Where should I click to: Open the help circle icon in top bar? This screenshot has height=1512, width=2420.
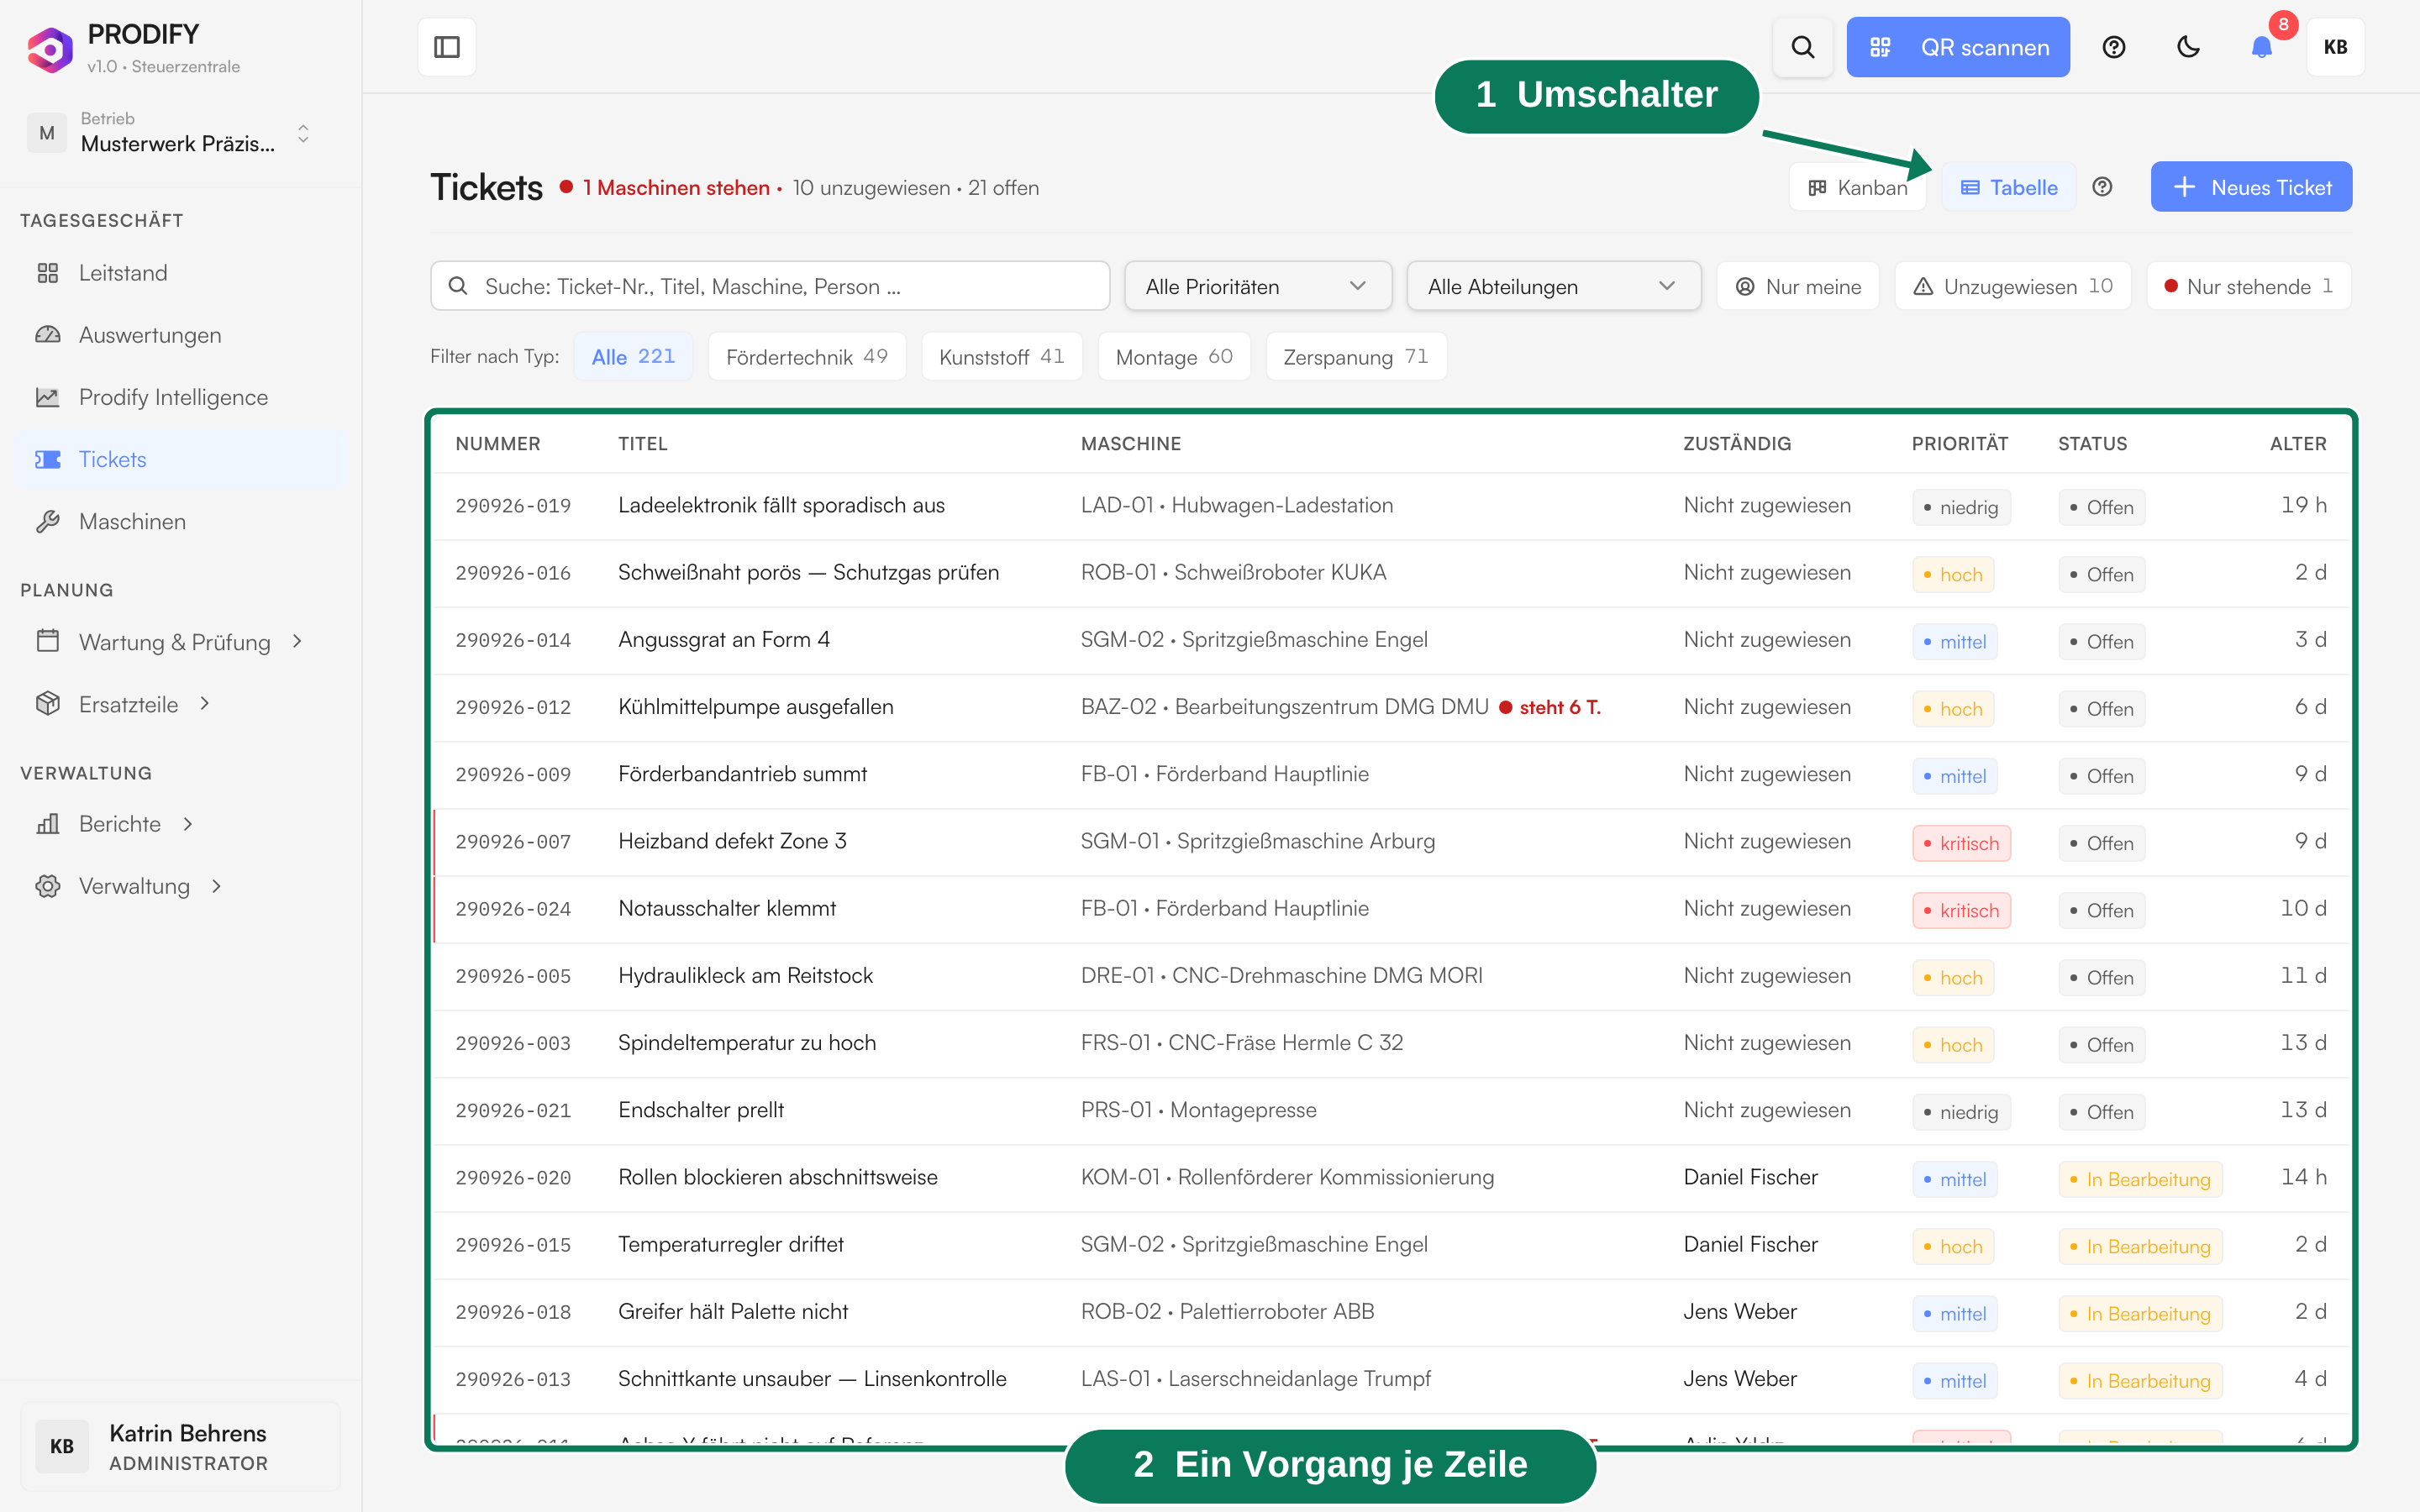[x=2113, y=47]
